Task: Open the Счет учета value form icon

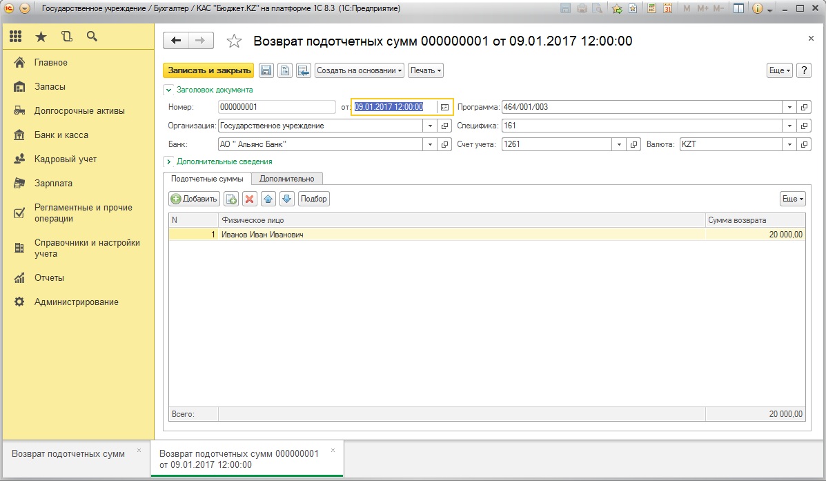Action: point(633,144)
